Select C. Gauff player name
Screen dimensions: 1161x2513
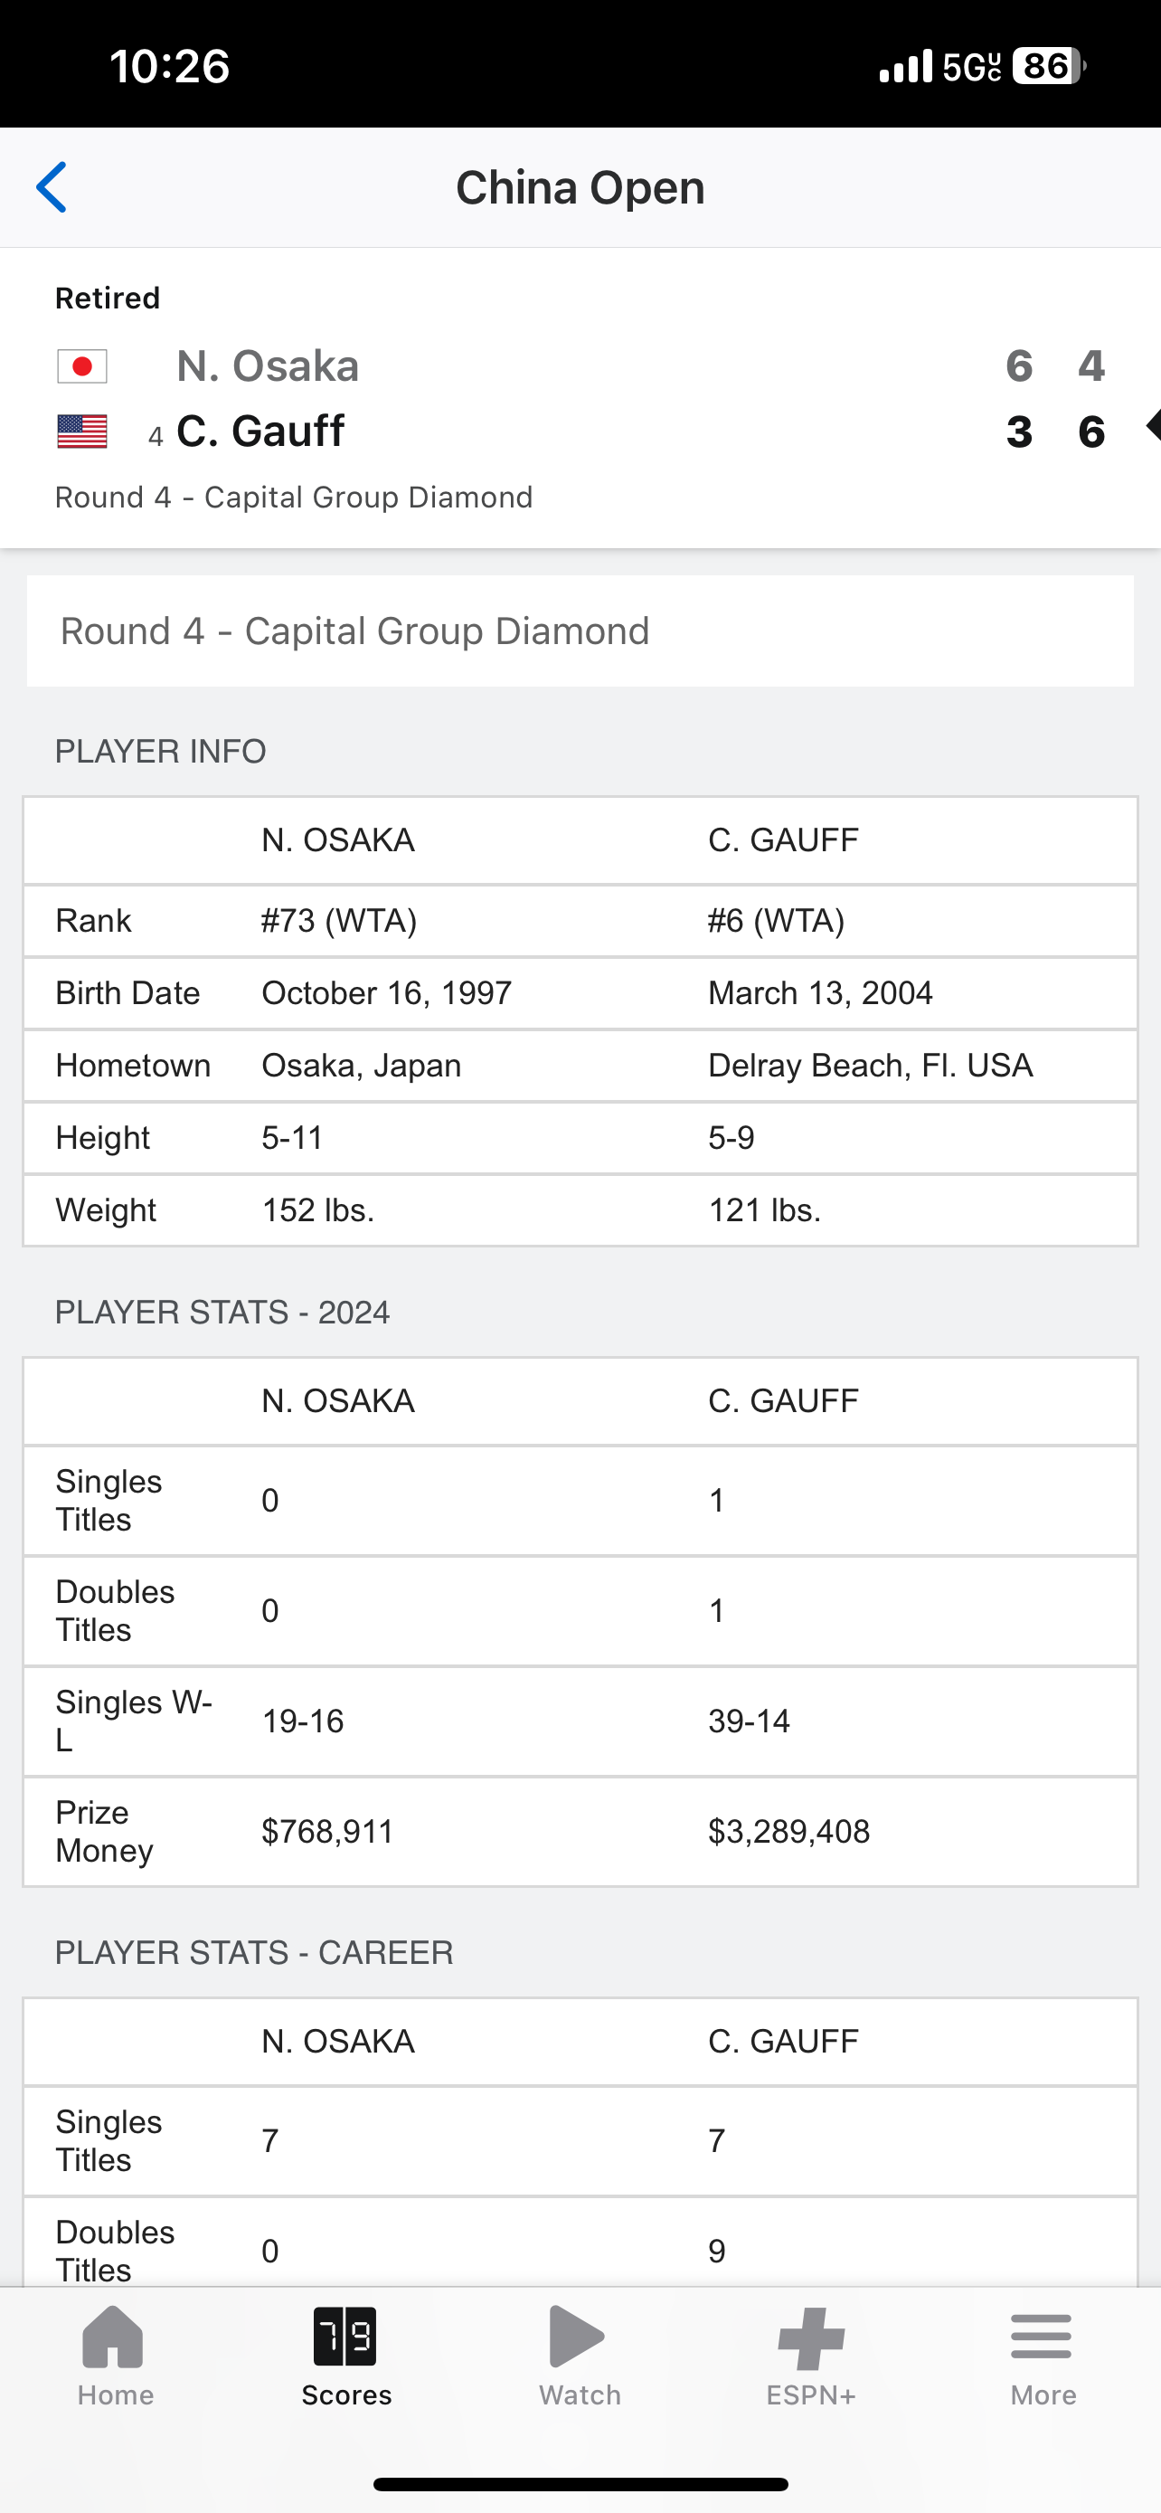(260, 431)
